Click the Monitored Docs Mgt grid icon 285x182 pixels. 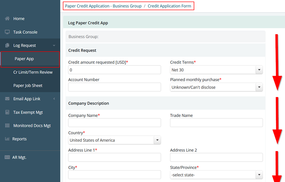click(7, 126)
